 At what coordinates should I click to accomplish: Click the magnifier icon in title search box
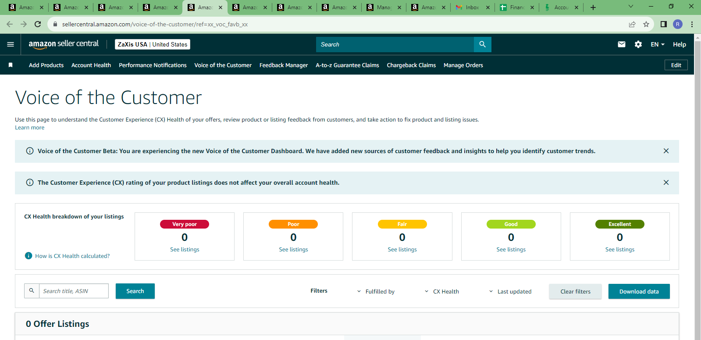coord(32,291)
